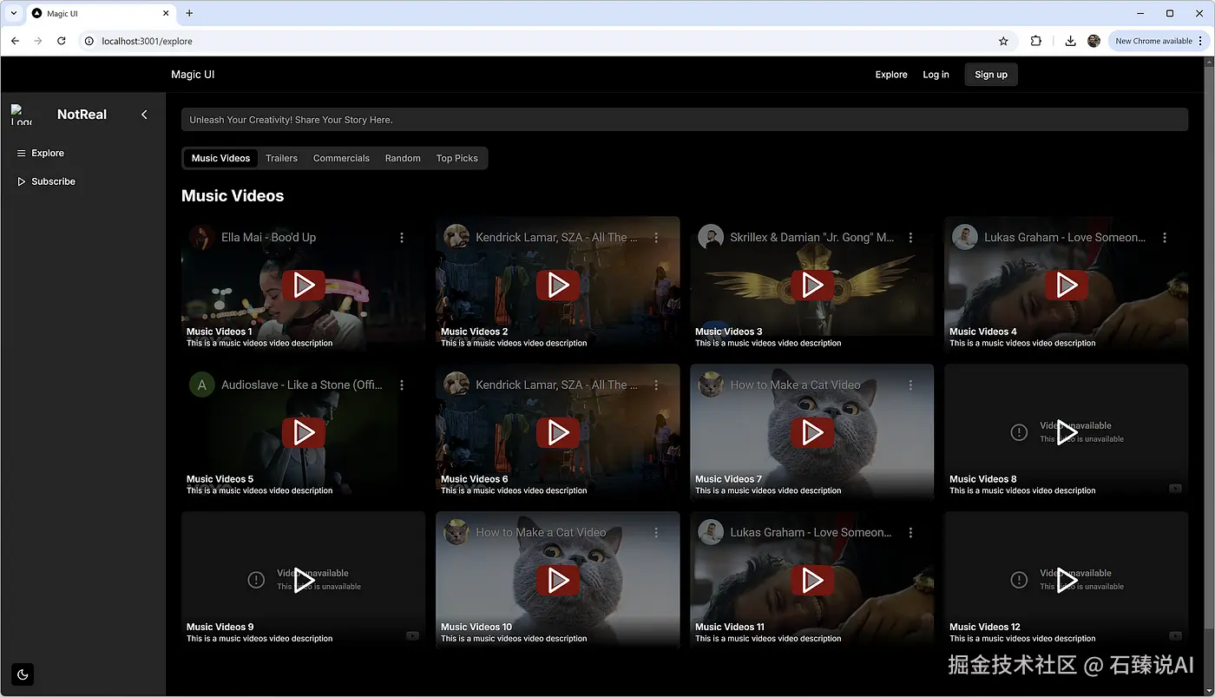Image resolution: width=1215 pixels, height=697 pixels.
Task: Open browser extensions puzzle icon
Action: [x=1035, y=41]
